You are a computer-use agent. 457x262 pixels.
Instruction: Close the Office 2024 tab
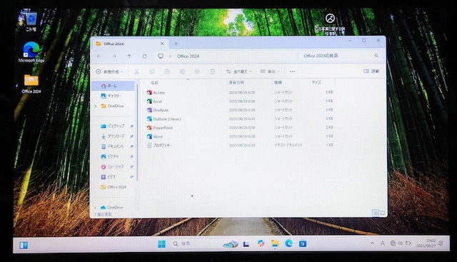tap(162, 44)
